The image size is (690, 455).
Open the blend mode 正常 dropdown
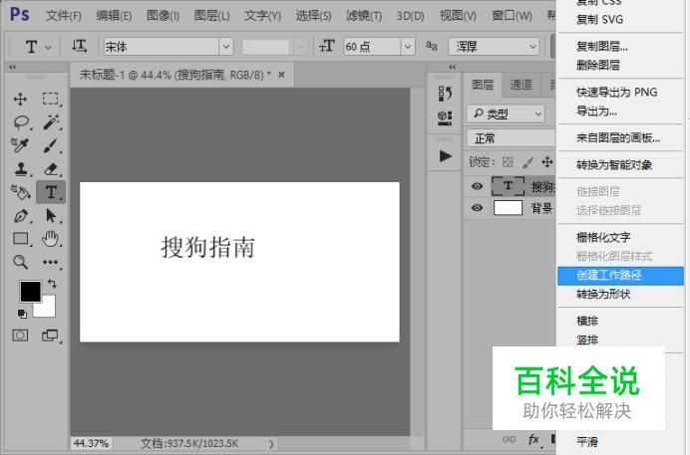pos(511,138)
